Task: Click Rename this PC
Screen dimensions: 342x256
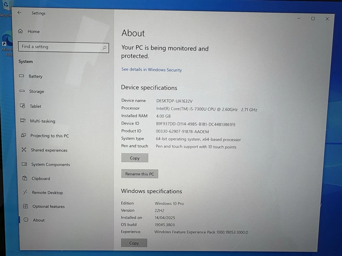Action: click(139, 174)
